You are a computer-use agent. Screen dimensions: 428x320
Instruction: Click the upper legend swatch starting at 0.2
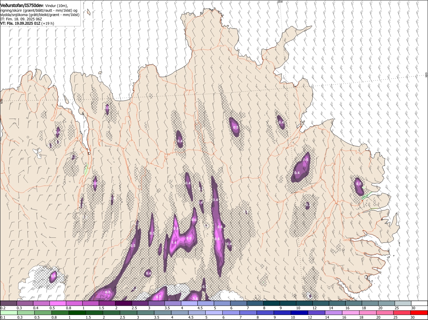coord(8,303)
